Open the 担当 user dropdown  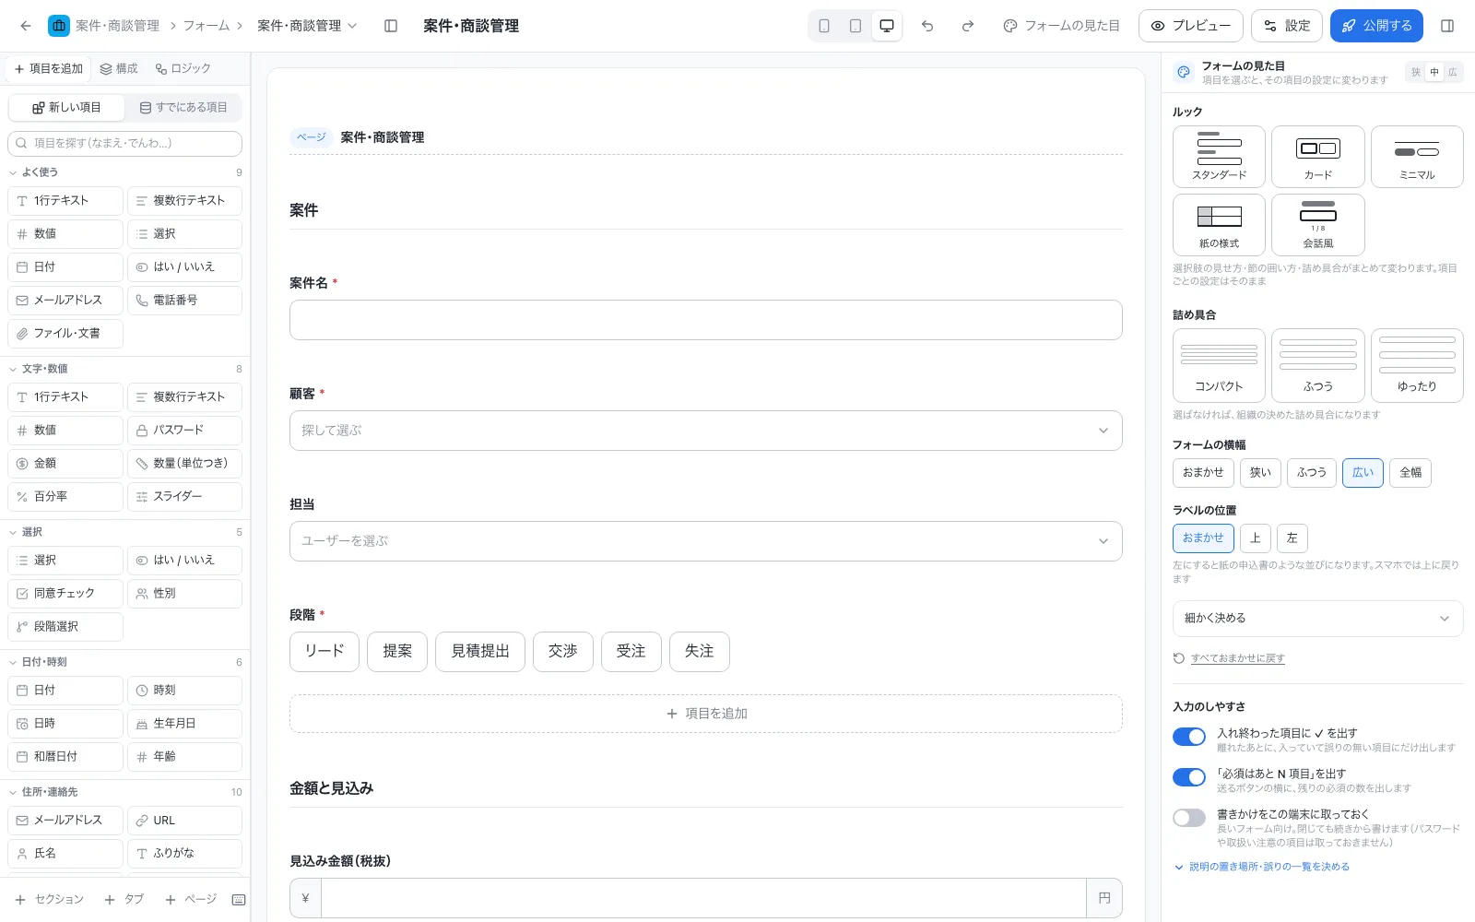point(706,541)
